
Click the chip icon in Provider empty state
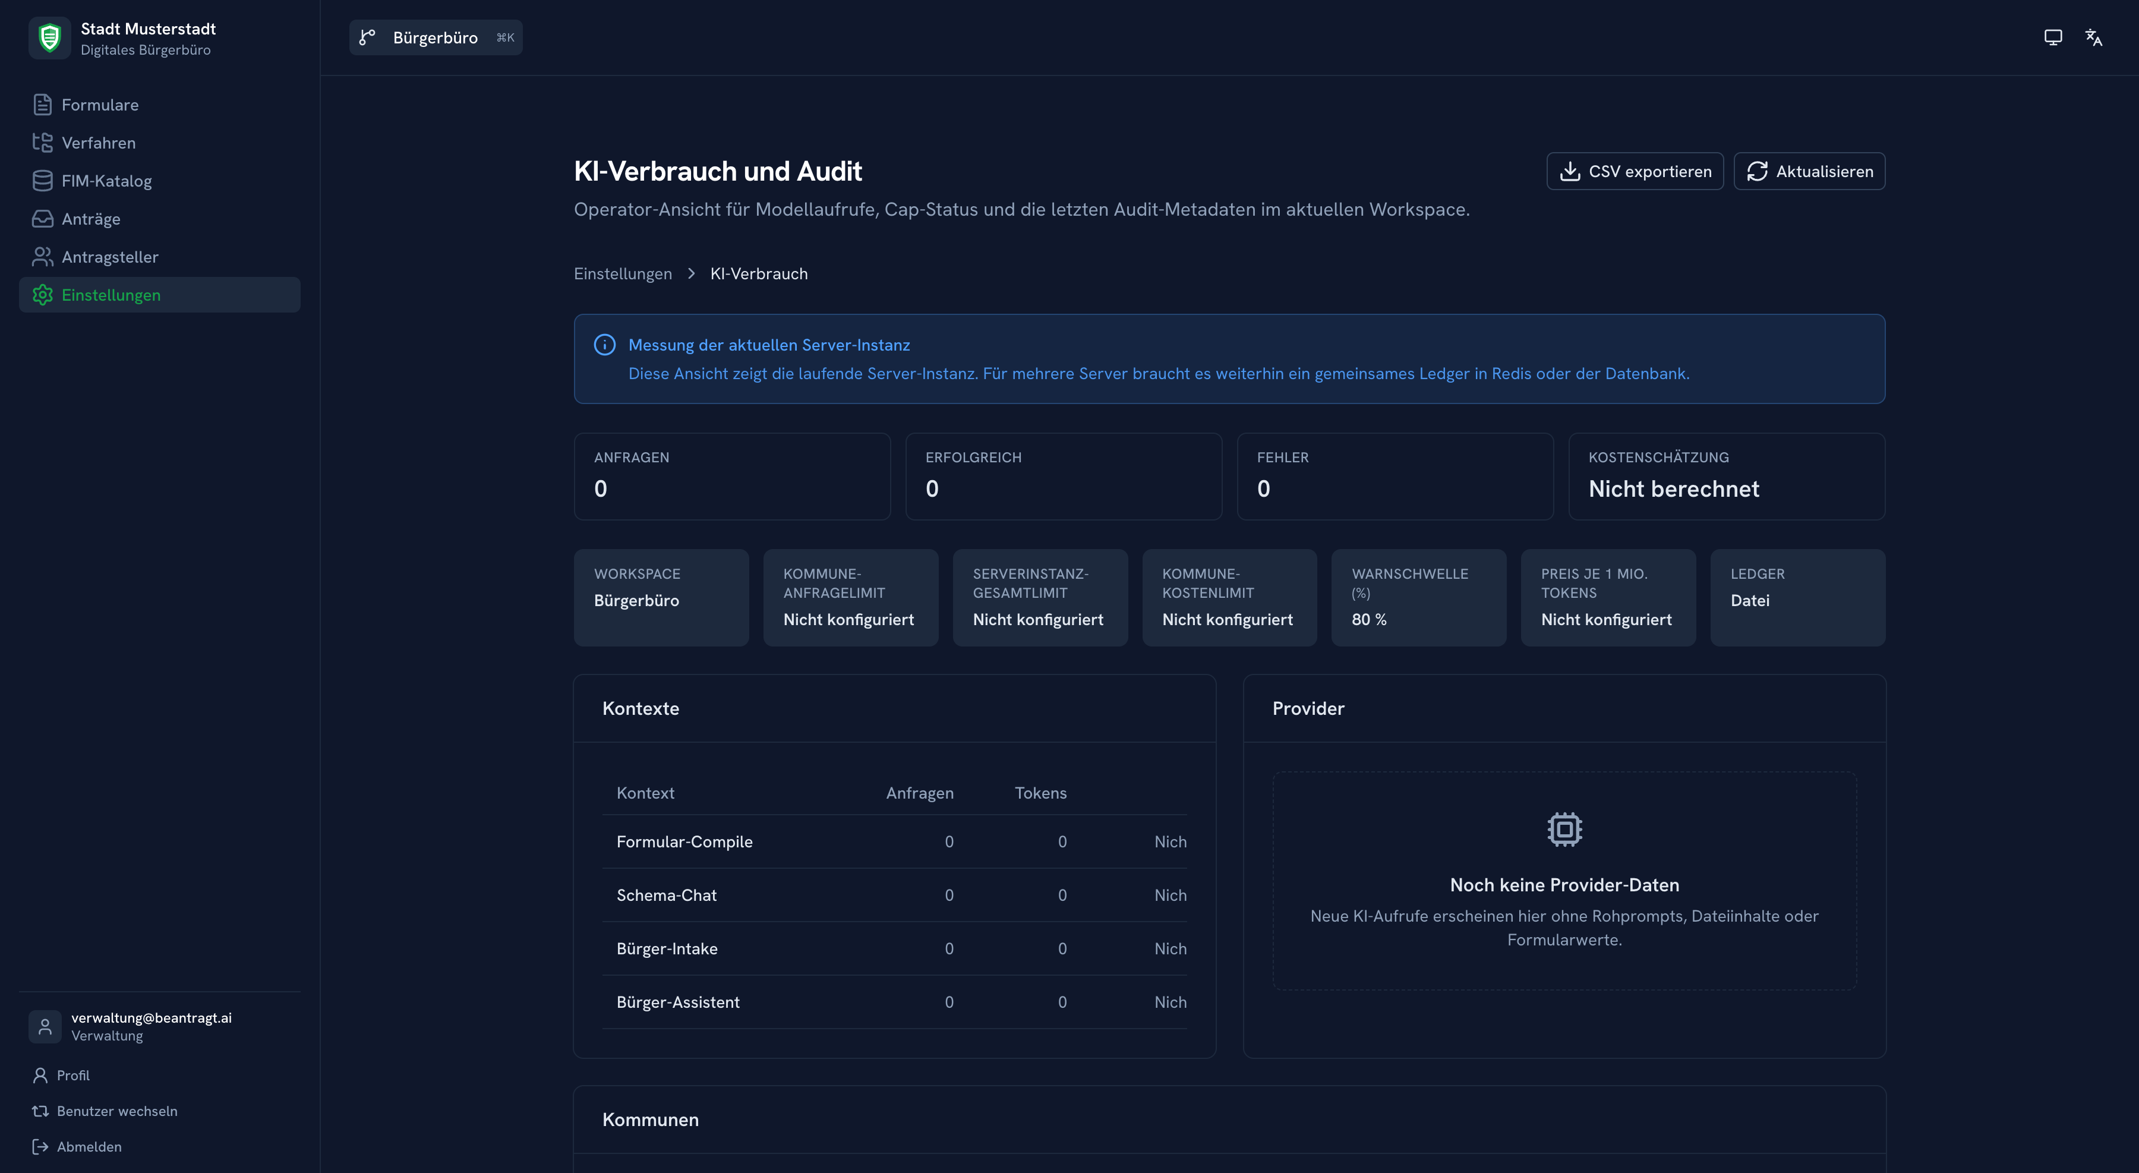point(1564,830)
